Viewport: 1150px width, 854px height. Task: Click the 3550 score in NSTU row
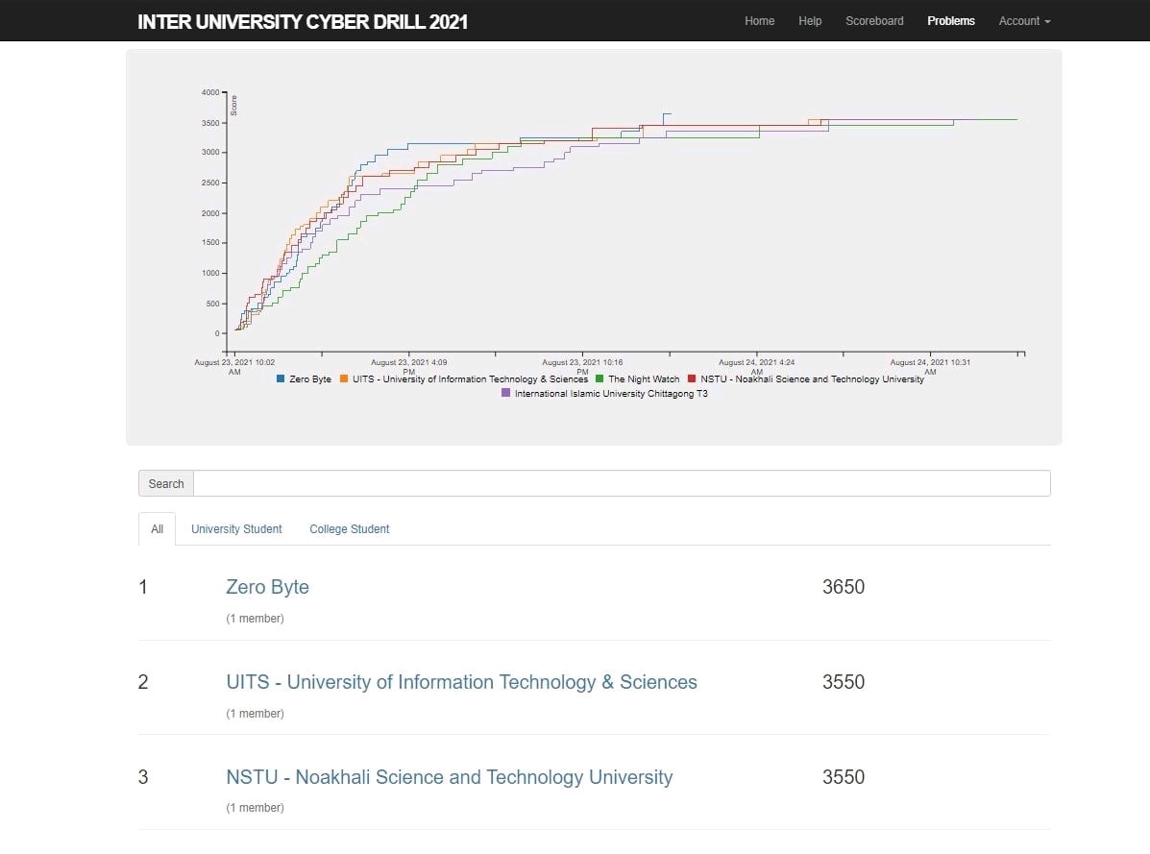point(844,777)
